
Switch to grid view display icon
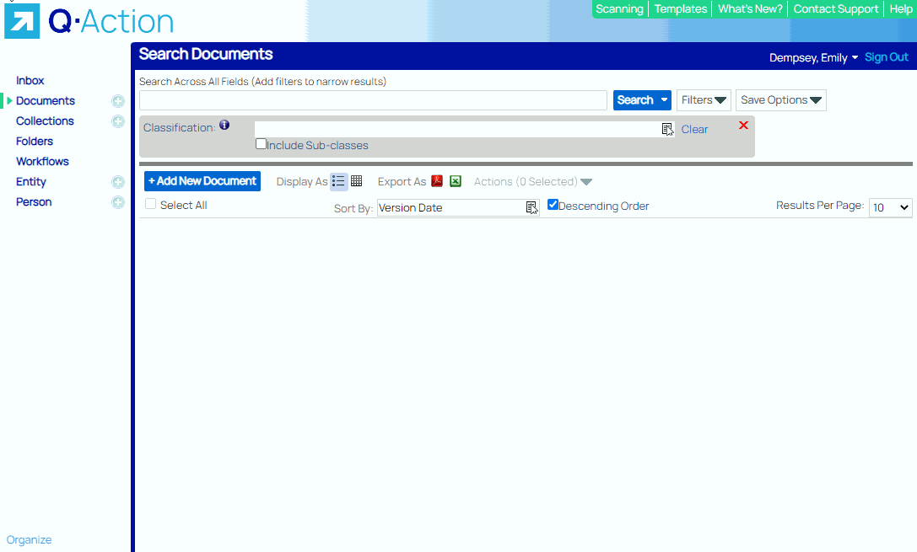click(357, 181)
